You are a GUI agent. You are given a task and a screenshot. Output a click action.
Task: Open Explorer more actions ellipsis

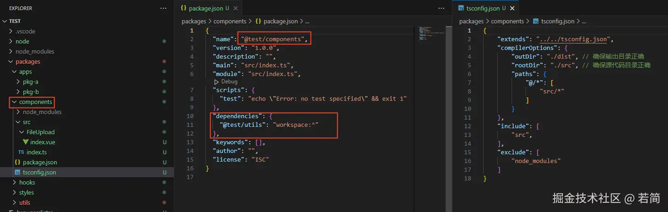coord(164,8)
